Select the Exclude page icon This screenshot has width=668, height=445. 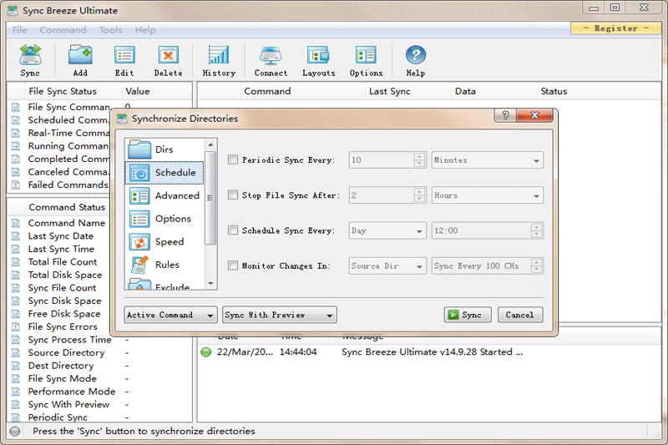(x=139, y=284)
